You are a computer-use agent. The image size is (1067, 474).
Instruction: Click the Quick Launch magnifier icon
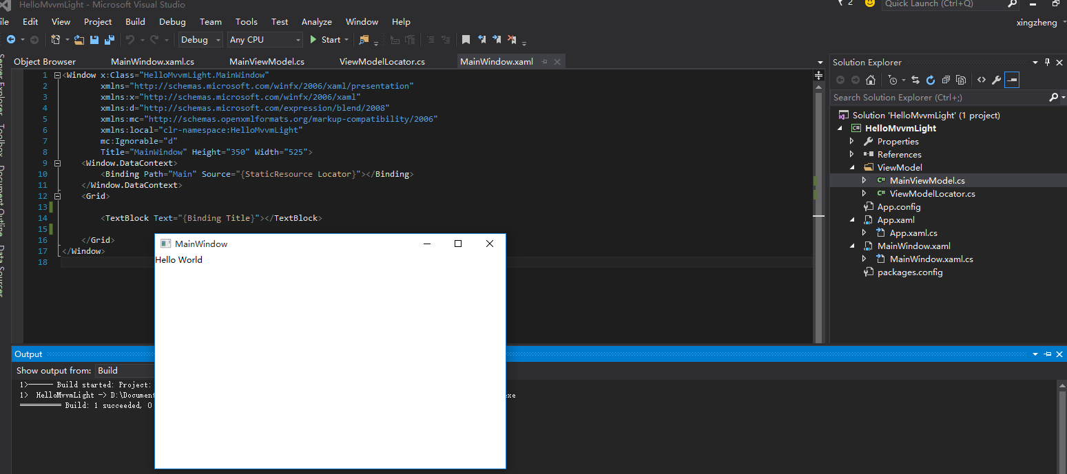(1012, 3)
